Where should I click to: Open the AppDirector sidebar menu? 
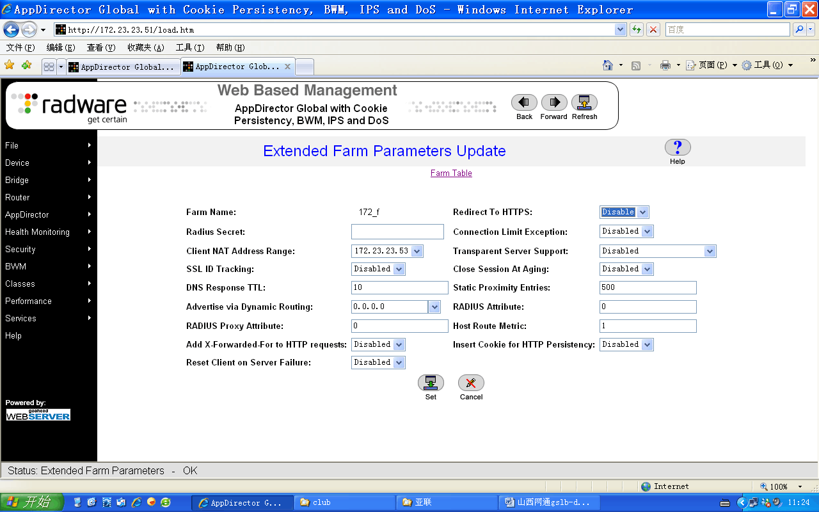tap(48, 214)
